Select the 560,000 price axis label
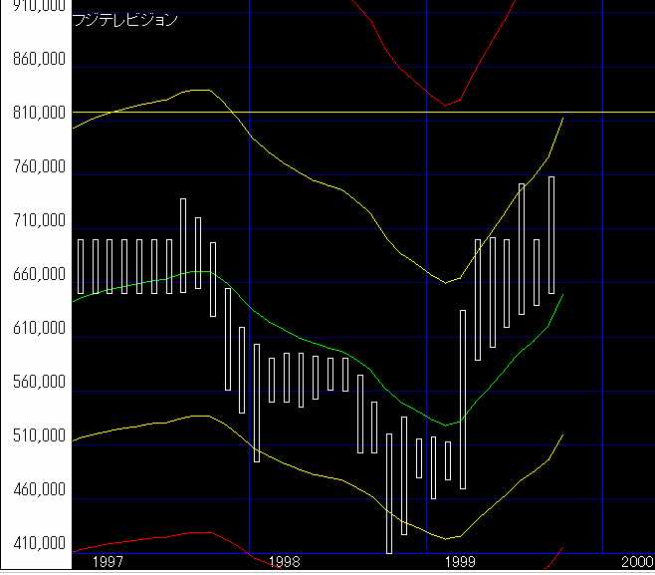655x575 pixels. click(x=36, y=383)
